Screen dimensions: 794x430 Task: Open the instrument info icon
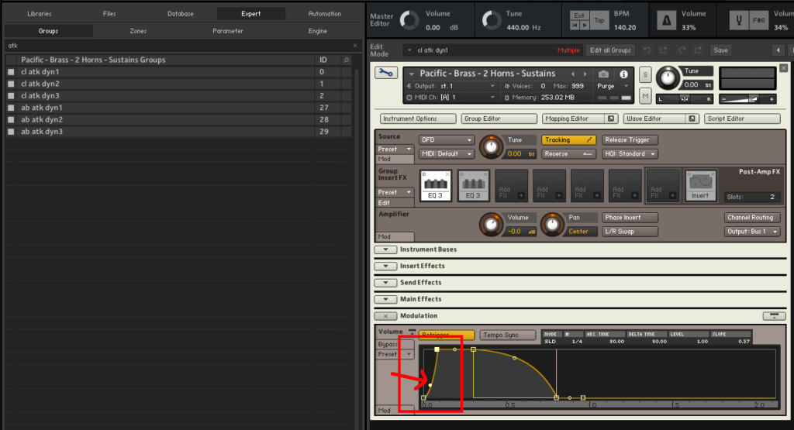tap(624, 74)
